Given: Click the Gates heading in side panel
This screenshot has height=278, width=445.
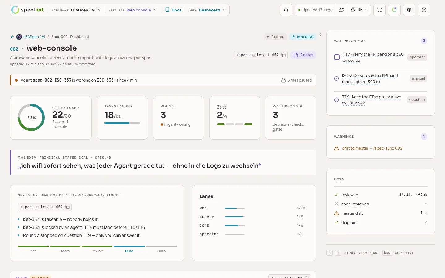Looking at the screenshot, I should (339, 179).
